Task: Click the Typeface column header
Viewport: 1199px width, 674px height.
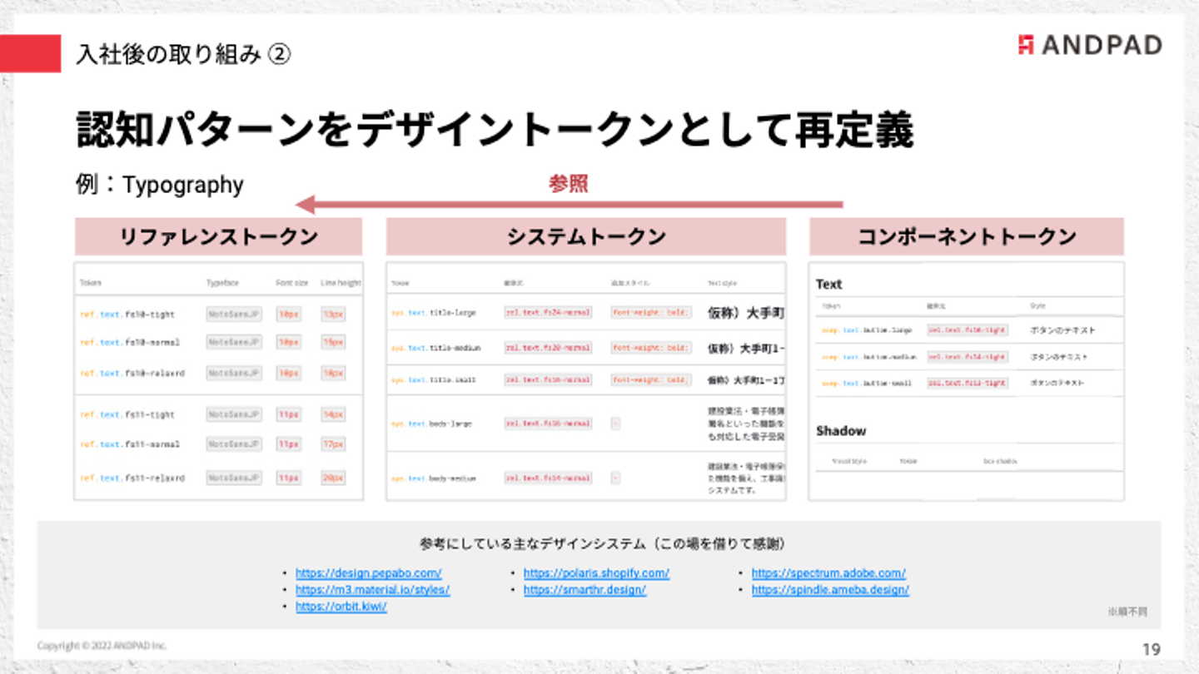Action: 222,283
